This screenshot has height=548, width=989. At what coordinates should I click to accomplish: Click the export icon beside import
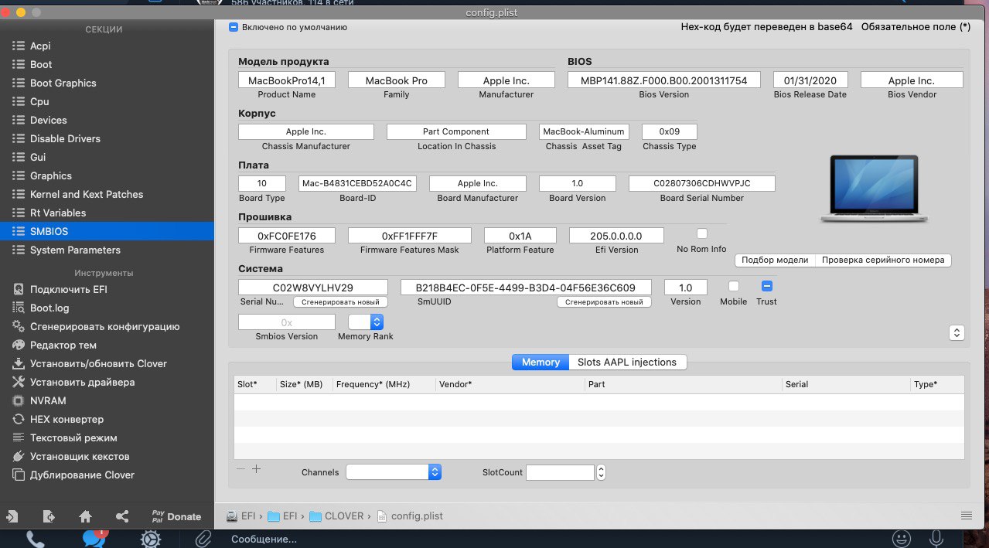pos(48,516)
